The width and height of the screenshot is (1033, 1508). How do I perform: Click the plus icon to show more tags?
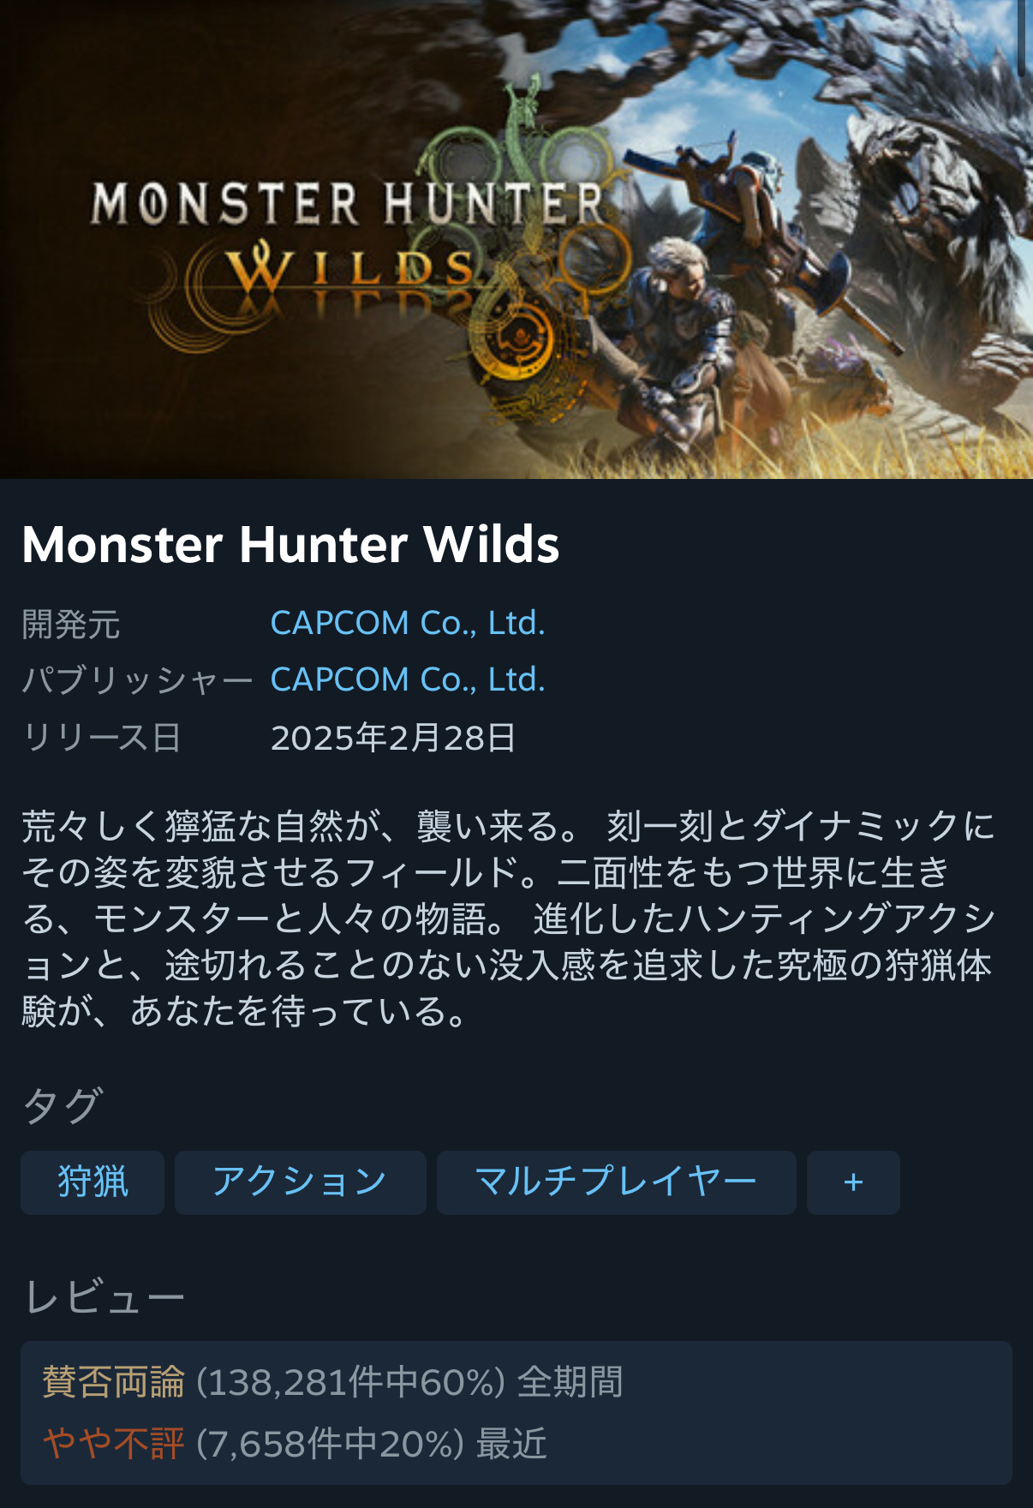pos(853,1182)
